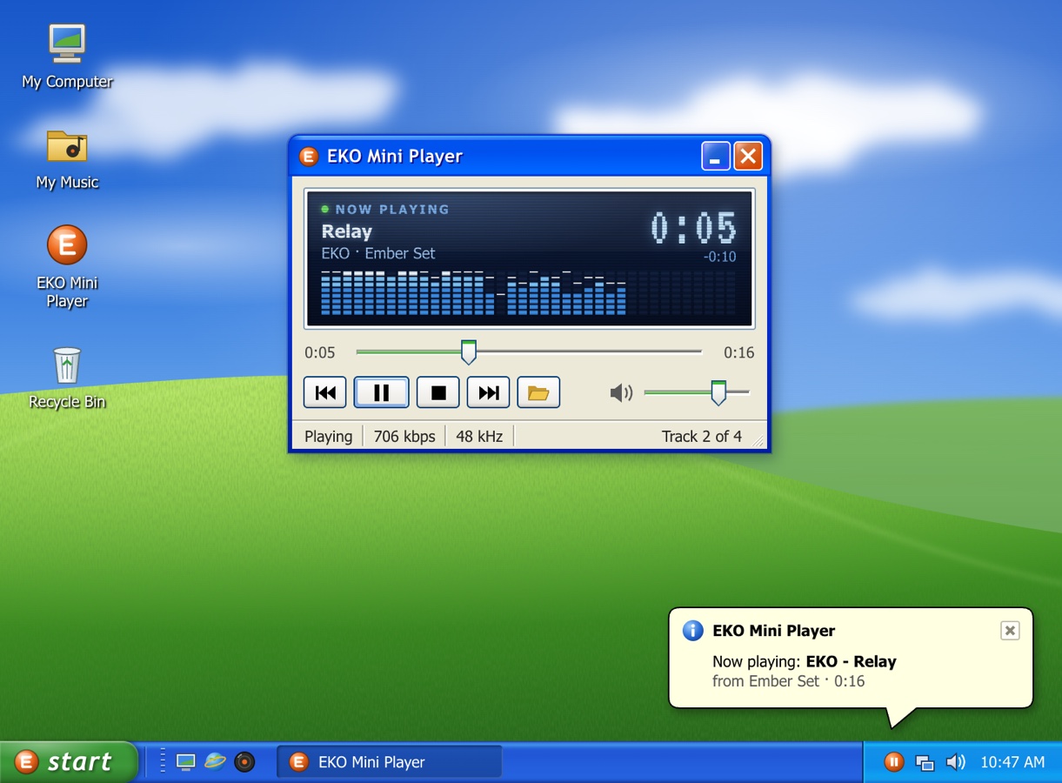This screenshot has width=1062, height=783.
Task: Click the 'EKO - Relay' notification text
Action: [x=852, y=661]
